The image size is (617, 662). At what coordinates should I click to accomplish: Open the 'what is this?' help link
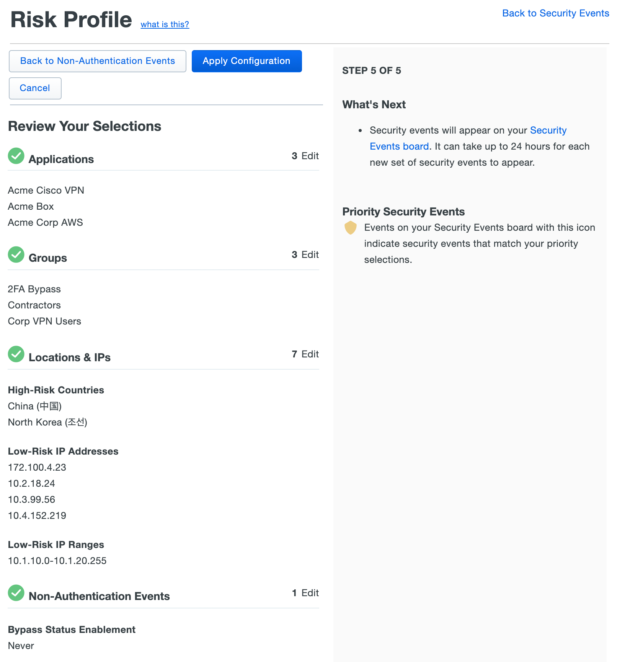click(x=165, y=24)
